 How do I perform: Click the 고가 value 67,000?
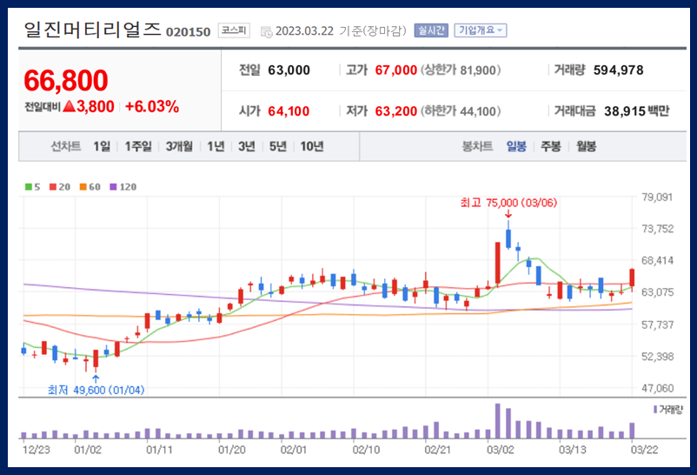click(396, 70)
